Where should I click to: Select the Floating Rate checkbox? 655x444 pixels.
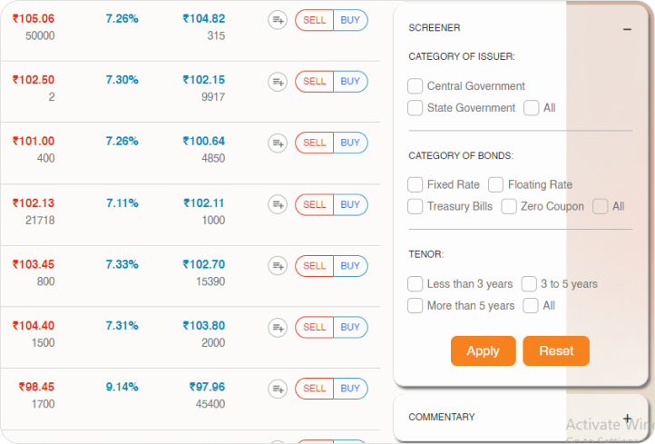tap(496, 184)
